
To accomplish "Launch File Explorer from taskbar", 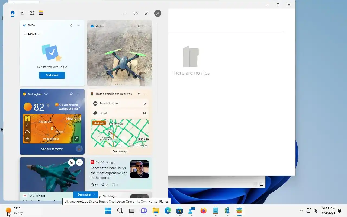I will pyautogui.click(x=156, y=211).
